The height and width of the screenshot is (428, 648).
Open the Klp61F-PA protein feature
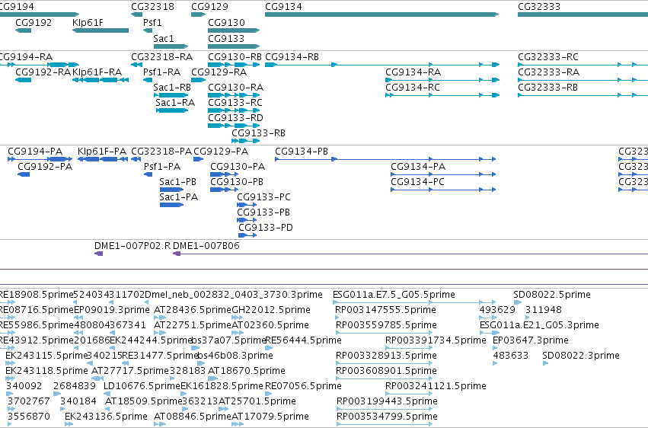click(103, 159)
